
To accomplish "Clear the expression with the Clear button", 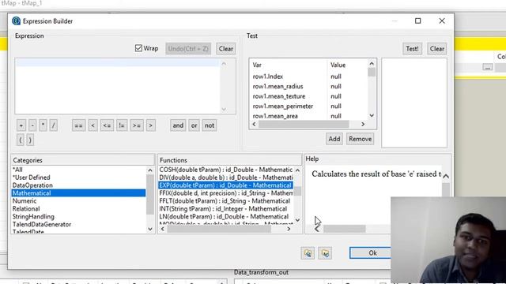I will pyautogui.click(x=225, y=49).
